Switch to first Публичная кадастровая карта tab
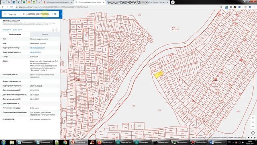 [58, 2]
